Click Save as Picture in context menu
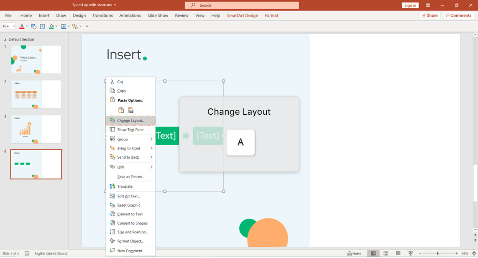Screen dimensions: 478x258 click(x=130, y=177)
